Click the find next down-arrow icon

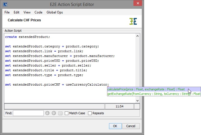47,113
